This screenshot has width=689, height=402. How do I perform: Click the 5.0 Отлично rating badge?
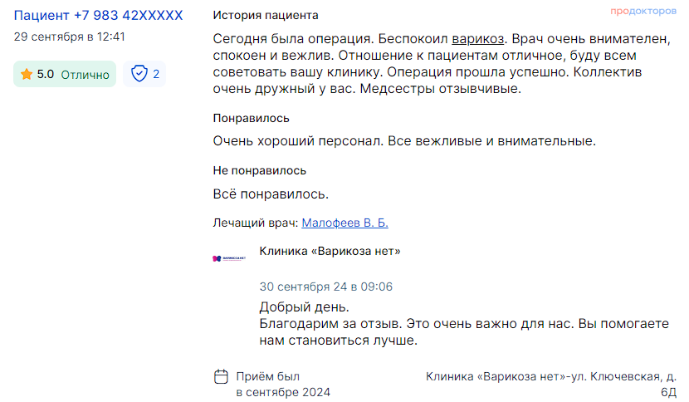click(x=65, y=74)
